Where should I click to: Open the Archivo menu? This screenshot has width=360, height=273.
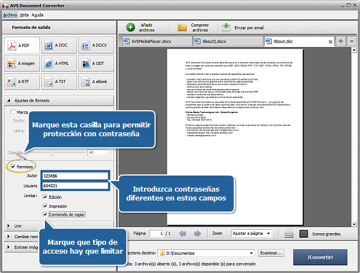[10, 15]
